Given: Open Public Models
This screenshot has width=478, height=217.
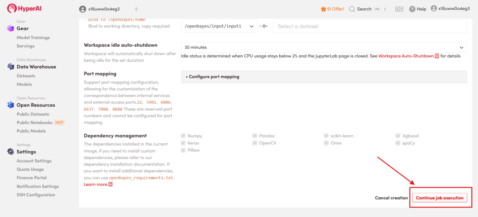Looking at the screenshot, I should click(31, 131).
